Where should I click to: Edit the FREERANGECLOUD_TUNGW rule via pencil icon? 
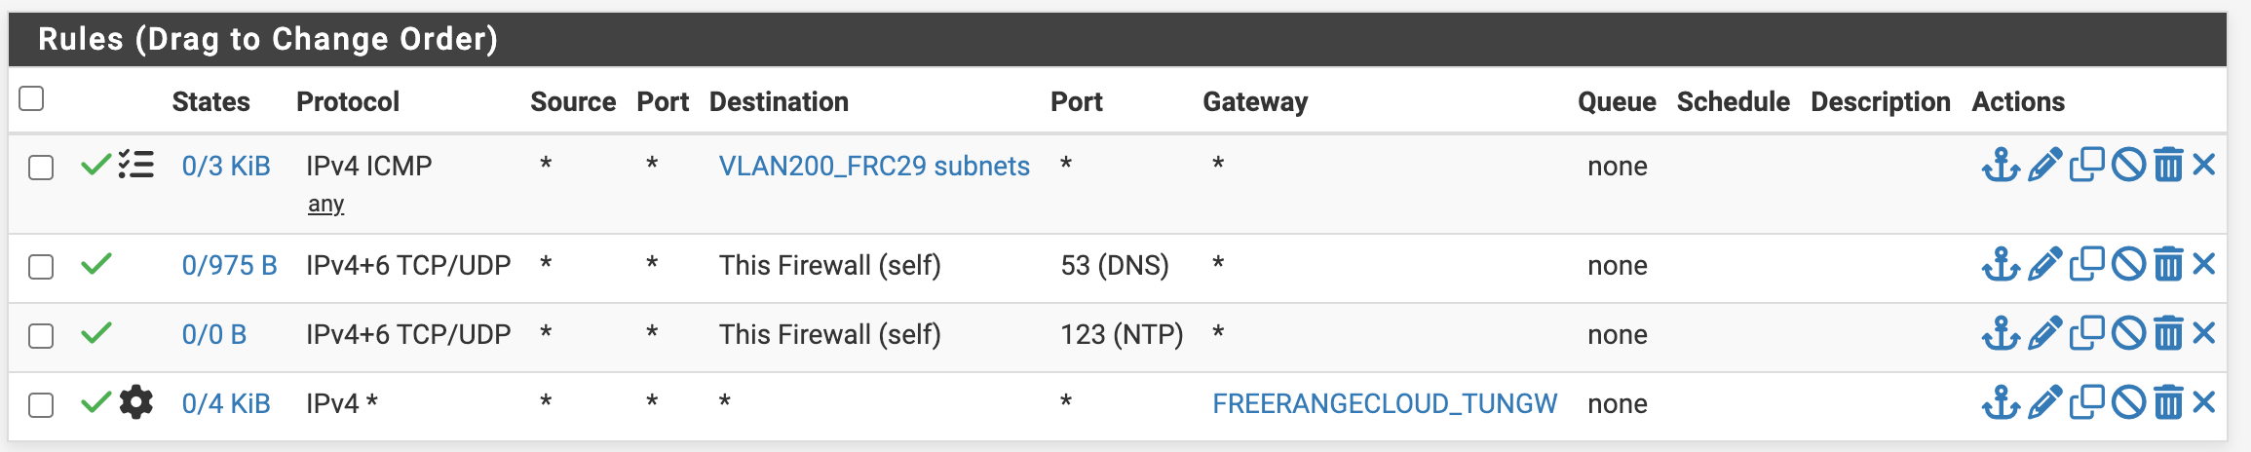coord(2044,402)
